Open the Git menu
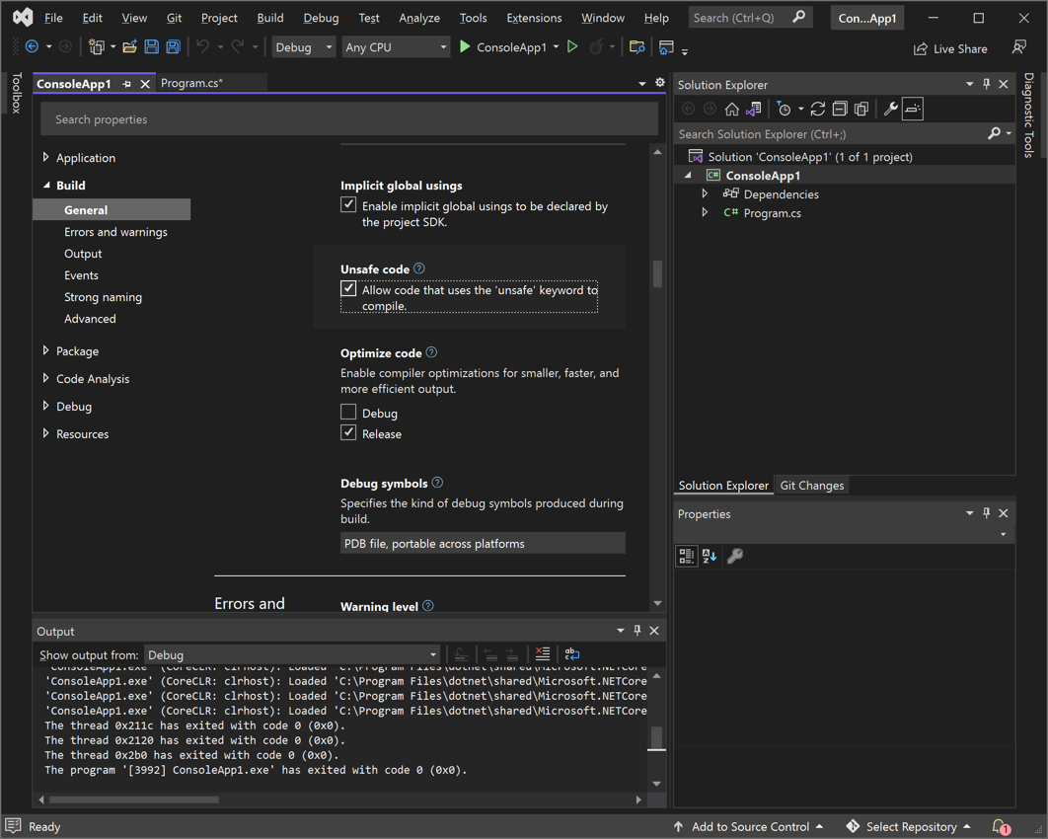 (174, 18)
